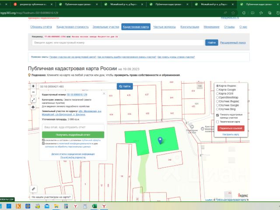Image resolution: width=280 pixels, height=210 pixels.
Task: Click Не нашли участок/дом на карте
Action: 51,197
